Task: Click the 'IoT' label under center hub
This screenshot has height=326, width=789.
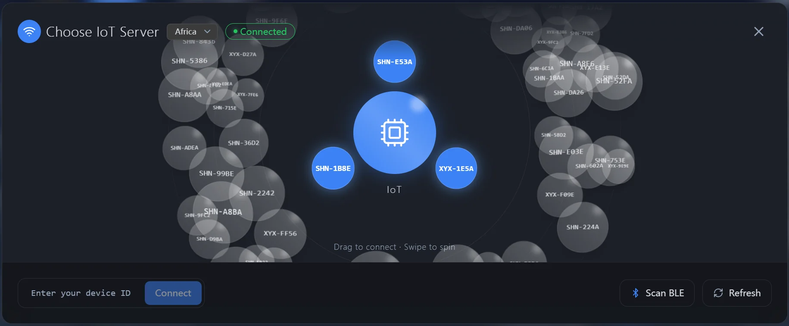Action: click(x=394, y=190)
